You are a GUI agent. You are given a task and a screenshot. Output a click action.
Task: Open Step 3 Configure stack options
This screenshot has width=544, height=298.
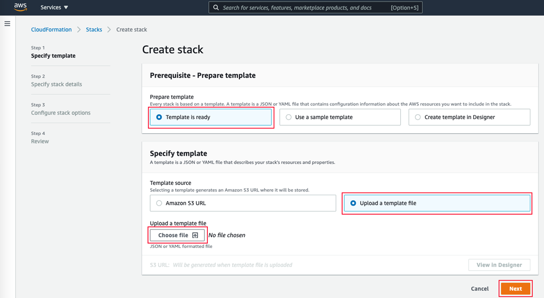[x=61, y=113]
